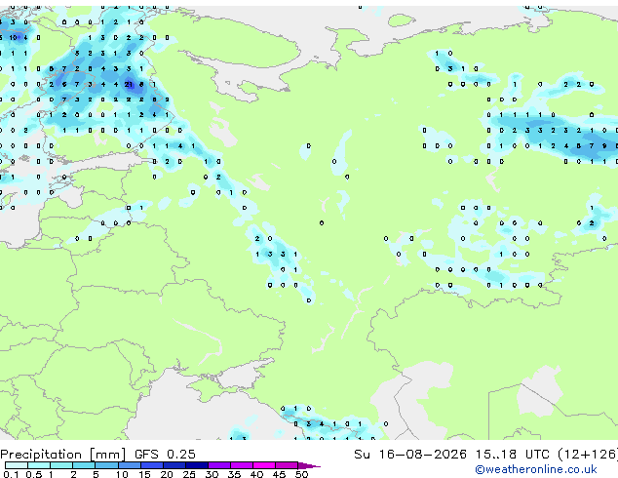Click the "21" precipitation value on the map
The width and height of the screenshot is (618, 478).
(129, 84)
